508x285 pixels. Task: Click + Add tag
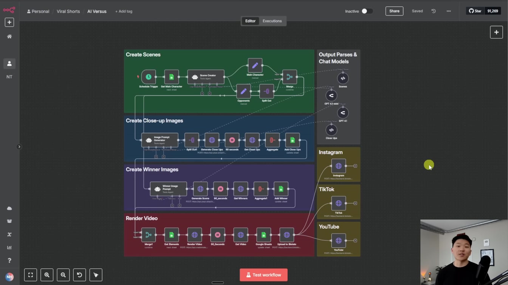click(124, 11)
